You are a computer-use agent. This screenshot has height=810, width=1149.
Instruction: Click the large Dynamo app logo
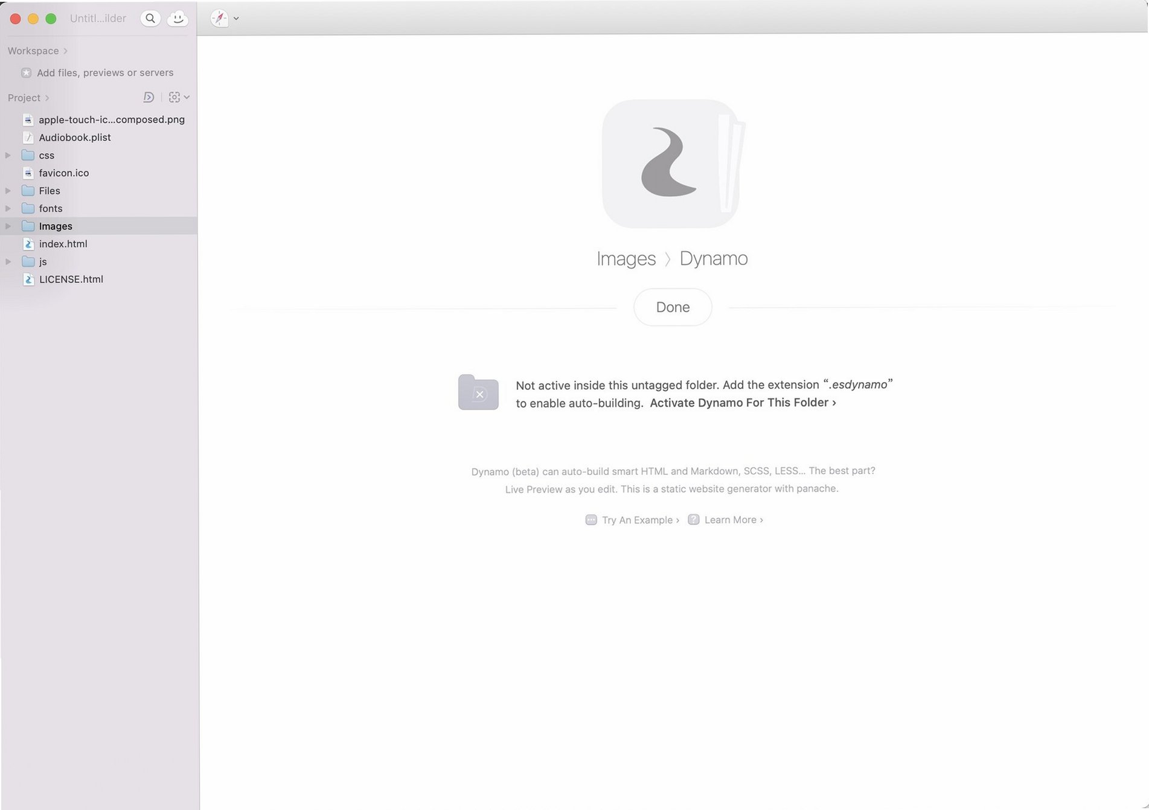click(673, 163)
